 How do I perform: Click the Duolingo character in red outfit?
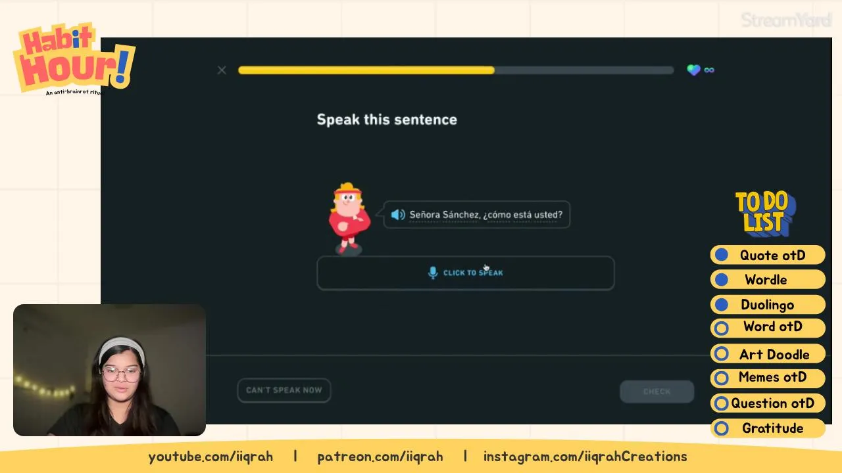tap(349, 219)
